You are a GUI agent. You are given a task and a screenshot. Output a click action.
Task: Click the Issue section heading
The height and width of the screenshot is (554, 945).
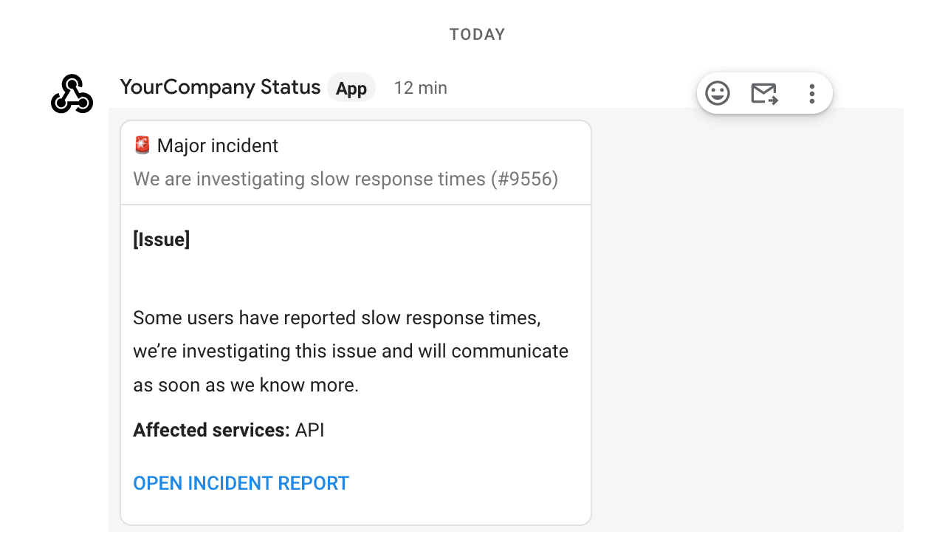(x=161, y=239)
